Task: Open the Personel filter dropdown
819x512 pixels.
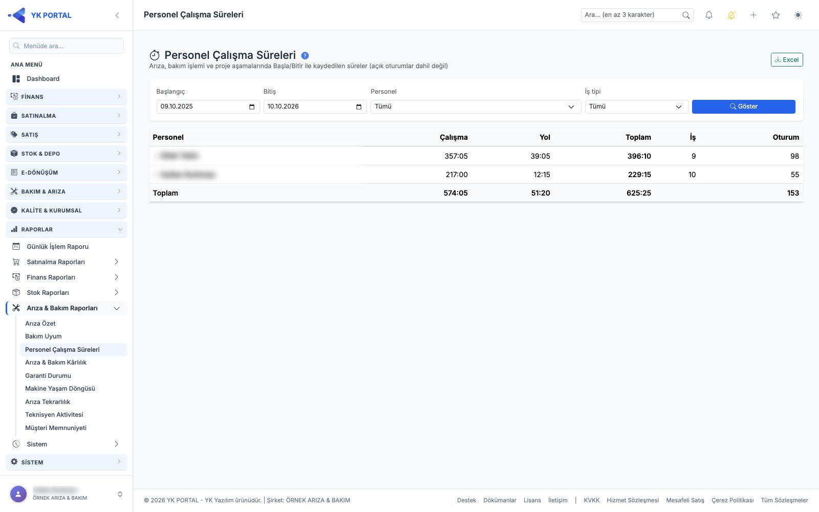Action: (476, 106)
